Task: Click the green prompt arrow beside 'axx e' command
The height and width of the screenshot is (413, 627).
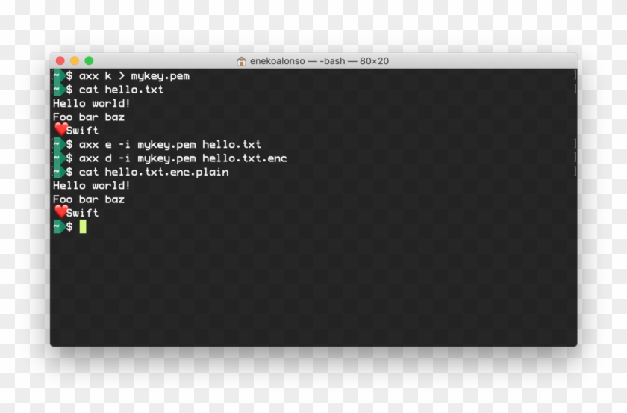Action: [x=59, y=144]
